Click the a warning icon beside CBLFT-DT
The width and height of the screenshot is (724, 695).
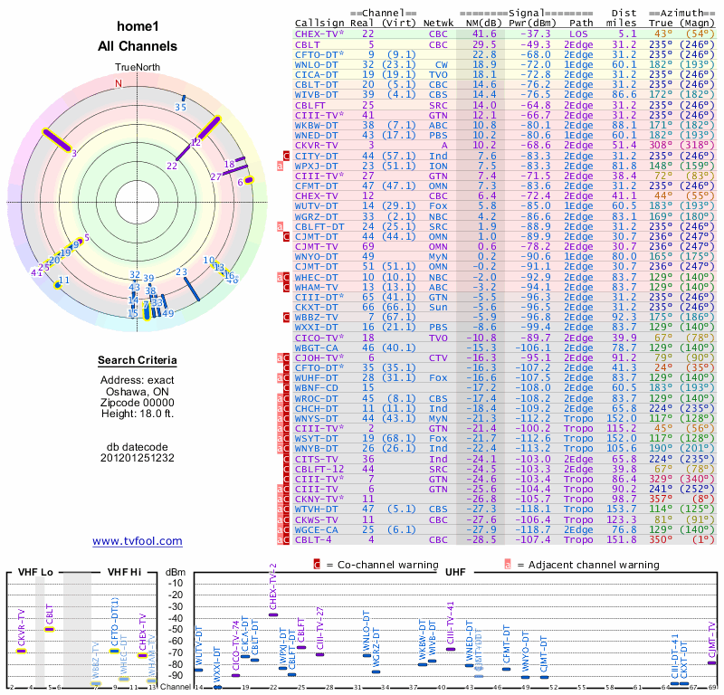point(280,226)
